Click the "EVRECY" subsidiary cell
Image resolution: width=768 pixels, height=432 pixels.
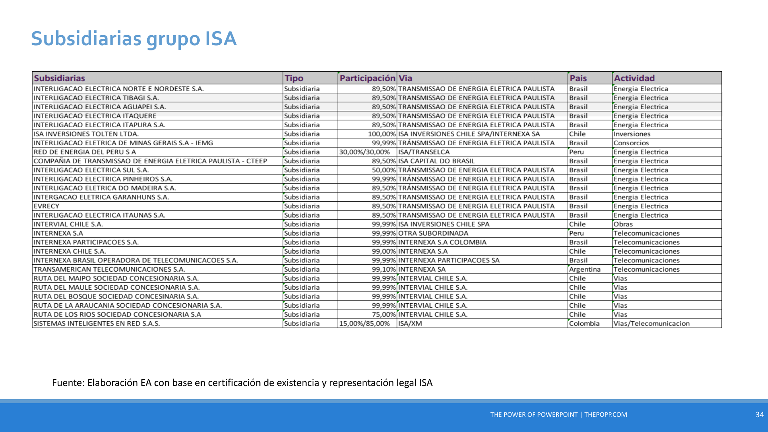[x=158, y=206]
